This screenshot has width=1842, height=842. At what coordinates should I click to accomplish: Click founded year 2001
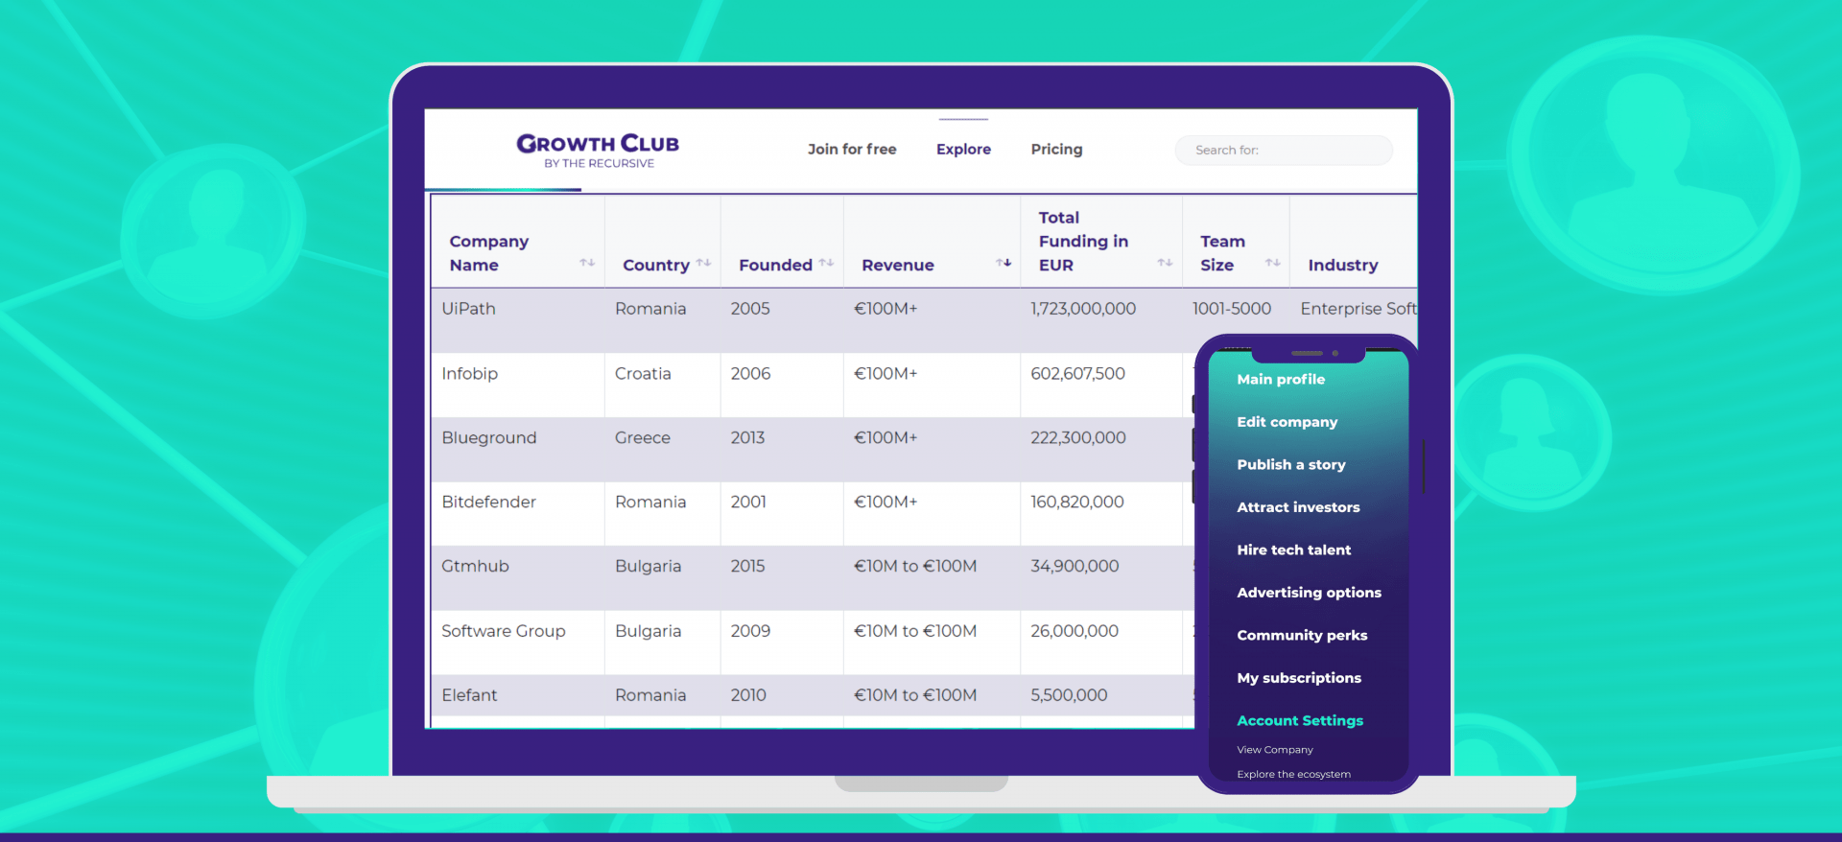tap(748, 503)
